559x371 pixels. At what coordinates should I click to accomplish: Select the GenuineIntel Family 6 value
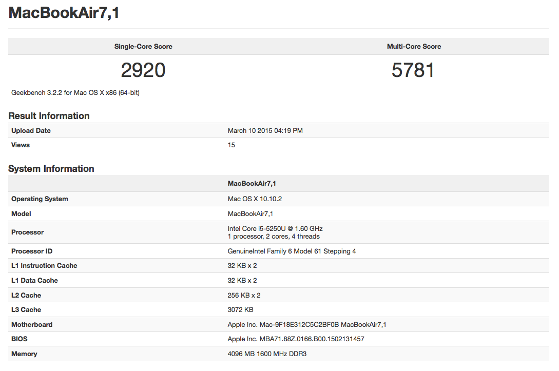click(x=292, y=251)
